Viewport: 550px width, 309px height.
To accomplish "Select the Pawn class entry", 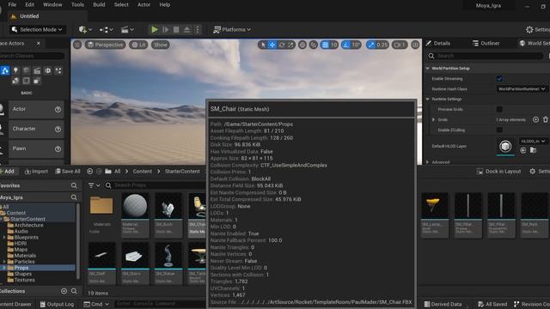I will point(32,148).
